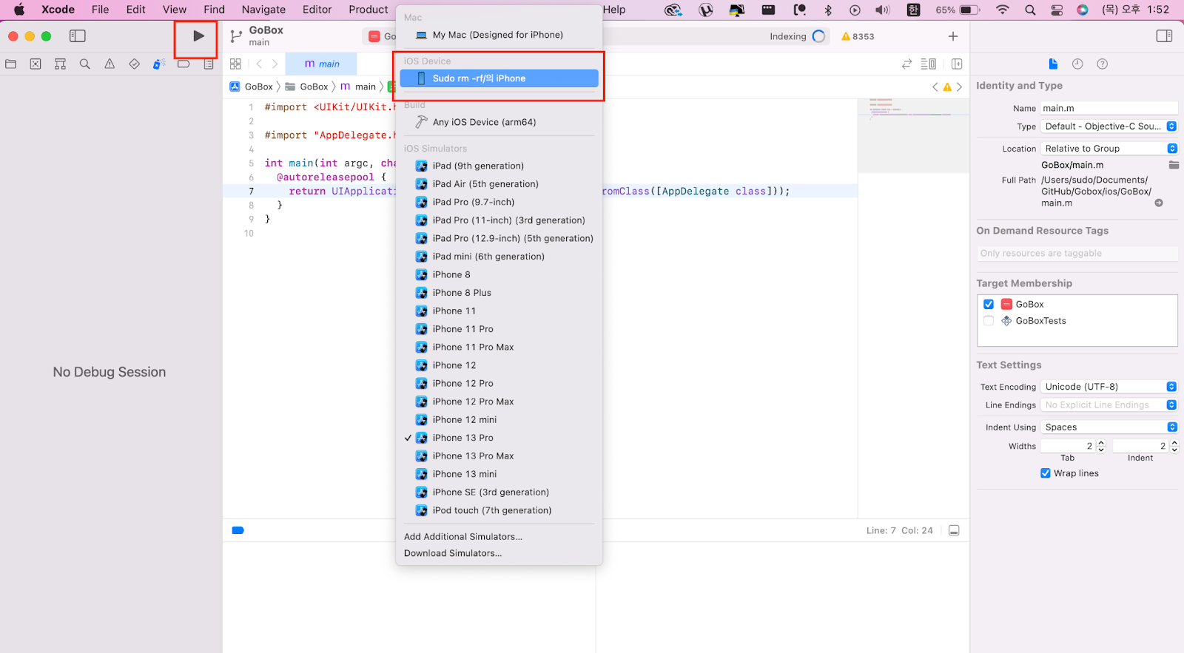
Task: Open the symbol navigator icon
Action: [x=60, y=64]
